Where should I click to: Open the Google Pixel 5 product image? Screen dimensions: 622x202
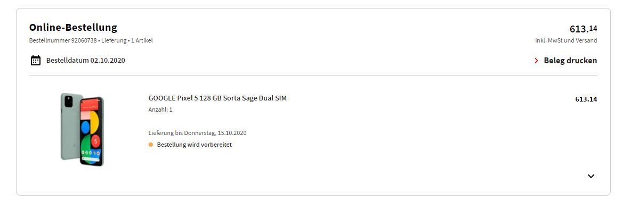coord(82,130)
